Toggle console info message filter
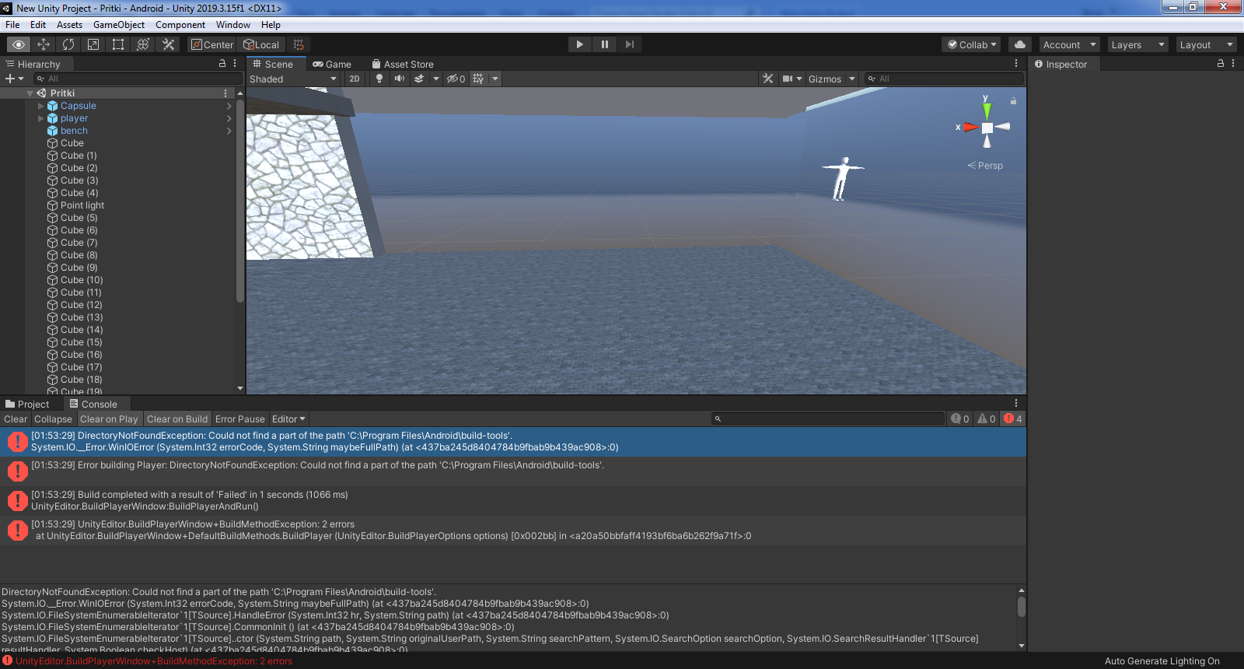This screenshot has width=1244, height=669. pyautogui.click(x=960, y=419)
